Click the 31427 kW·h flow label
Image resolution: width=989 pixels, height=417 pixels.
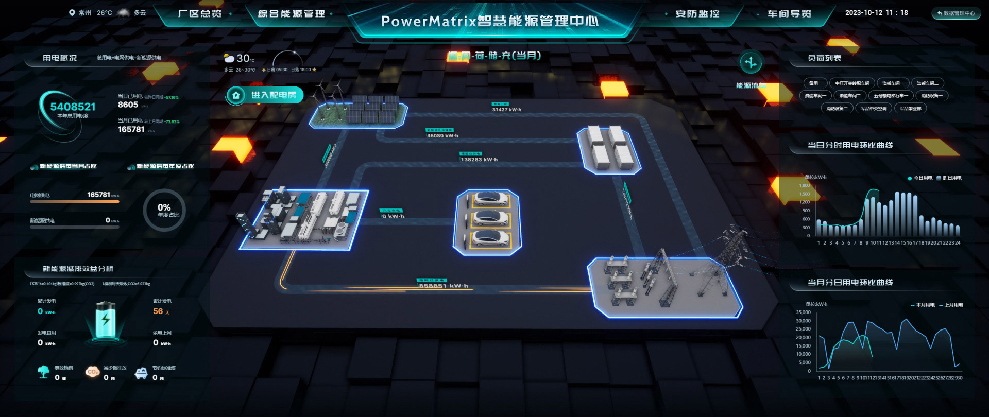[507, 110]
